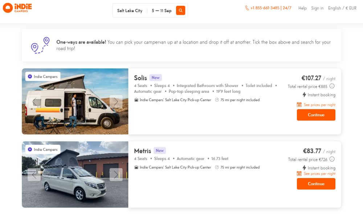Select Sign in from the header

click(x=317, y=8)
